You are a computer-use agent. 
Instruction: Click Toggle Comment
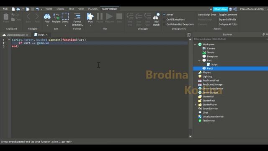coord(228,15)
